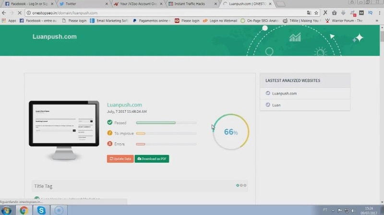Close the Twitter tab
384x215 pixels.
[107, 4]
